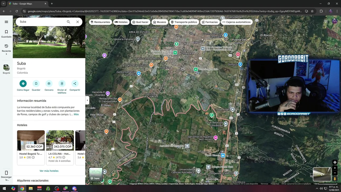This screenshot has height=192, width=341.
Task: Click San Simón el Higuerón marker
Action: [216, 138]
